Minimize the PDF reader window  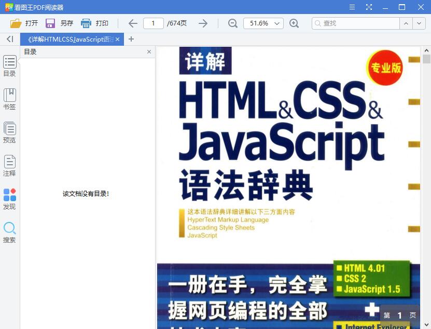[385, 7]
